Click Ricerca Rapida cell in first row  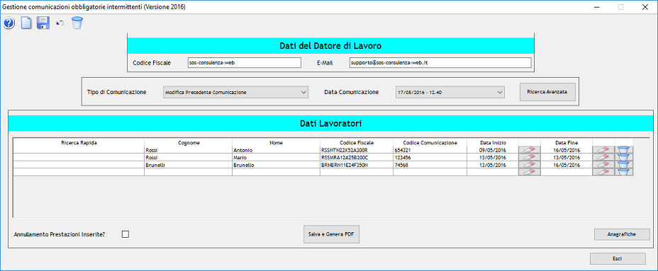(x=79, y=150)
